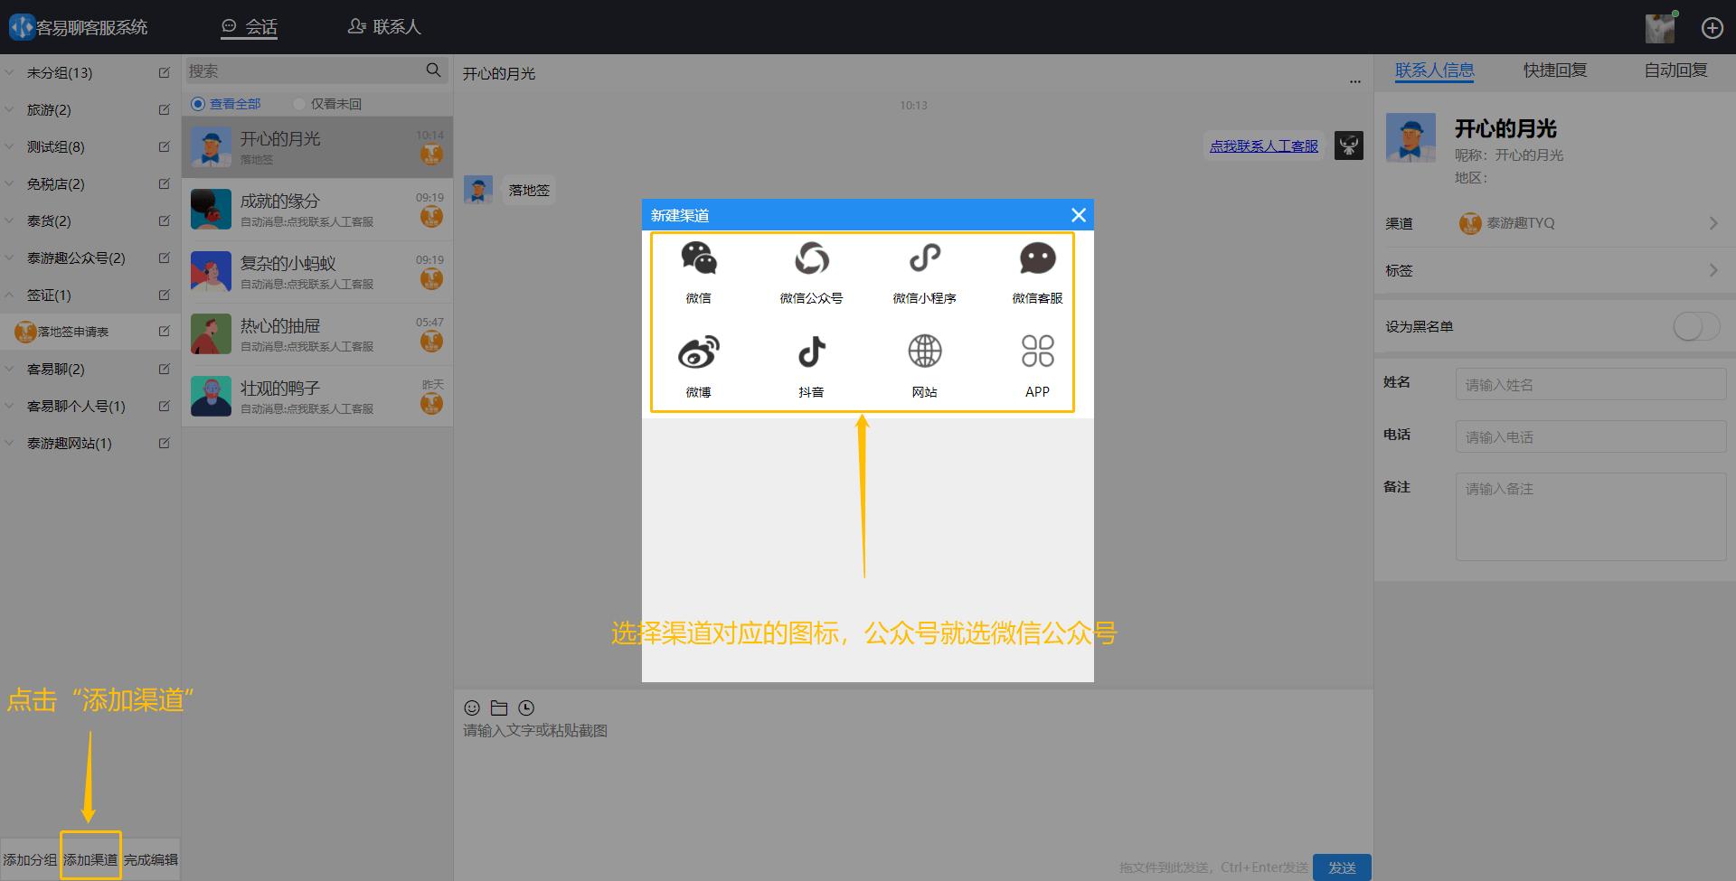Open the emoji picker above message input

pos(471,708)
